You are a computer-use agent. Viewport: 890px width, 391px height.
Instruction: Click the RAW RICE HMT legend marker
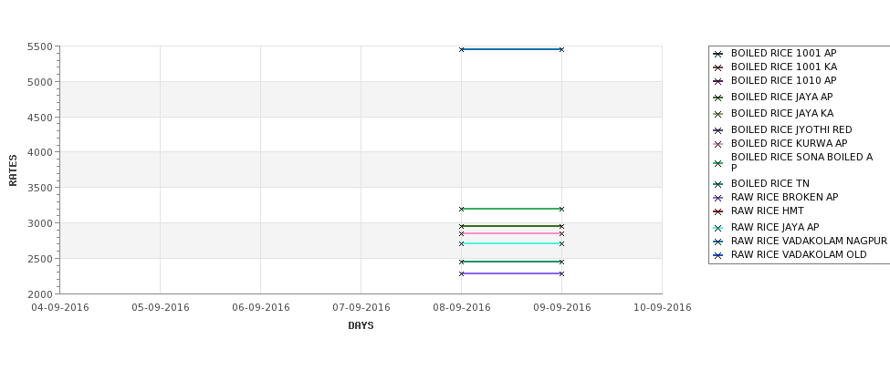(718, 211)
